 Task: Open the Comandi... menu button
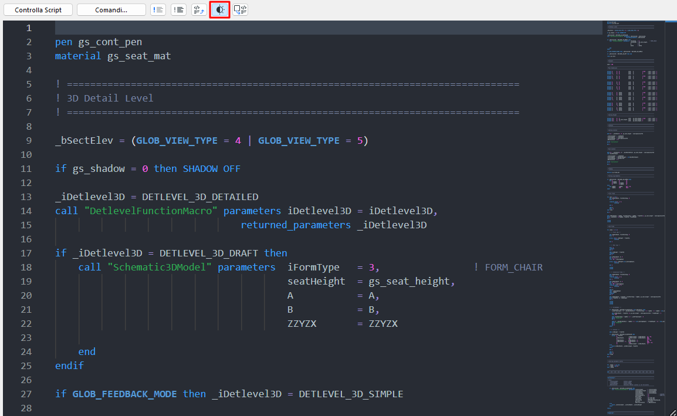coord(111,10)
